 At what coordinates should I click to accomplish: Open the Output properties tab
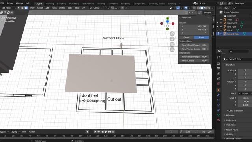click(219, 69)
